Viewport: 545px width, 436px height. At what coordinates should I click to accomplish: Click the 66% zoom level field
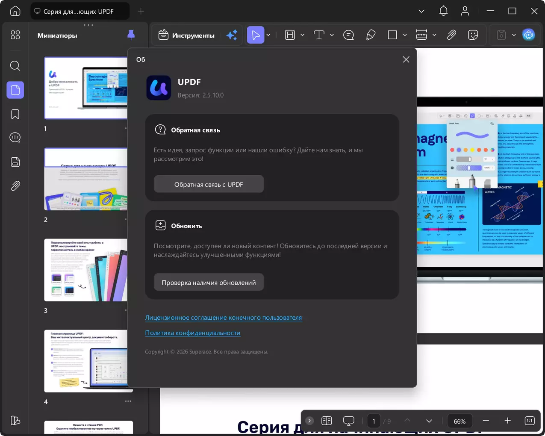(x=460, y=421)
